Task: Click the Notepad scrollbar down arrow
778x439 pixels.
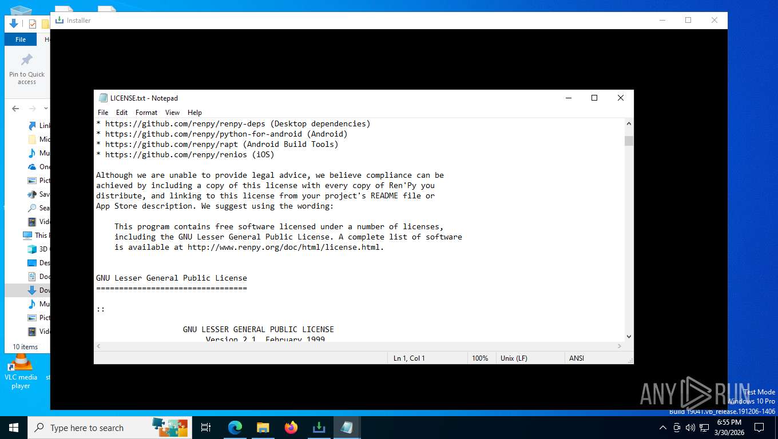Action: pos(629,337)
